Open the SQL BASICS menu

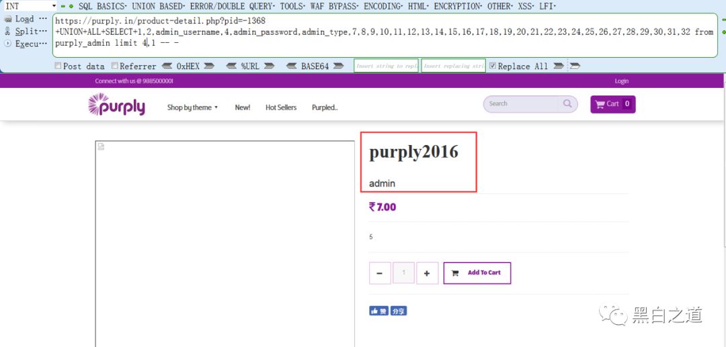[102, 7]
